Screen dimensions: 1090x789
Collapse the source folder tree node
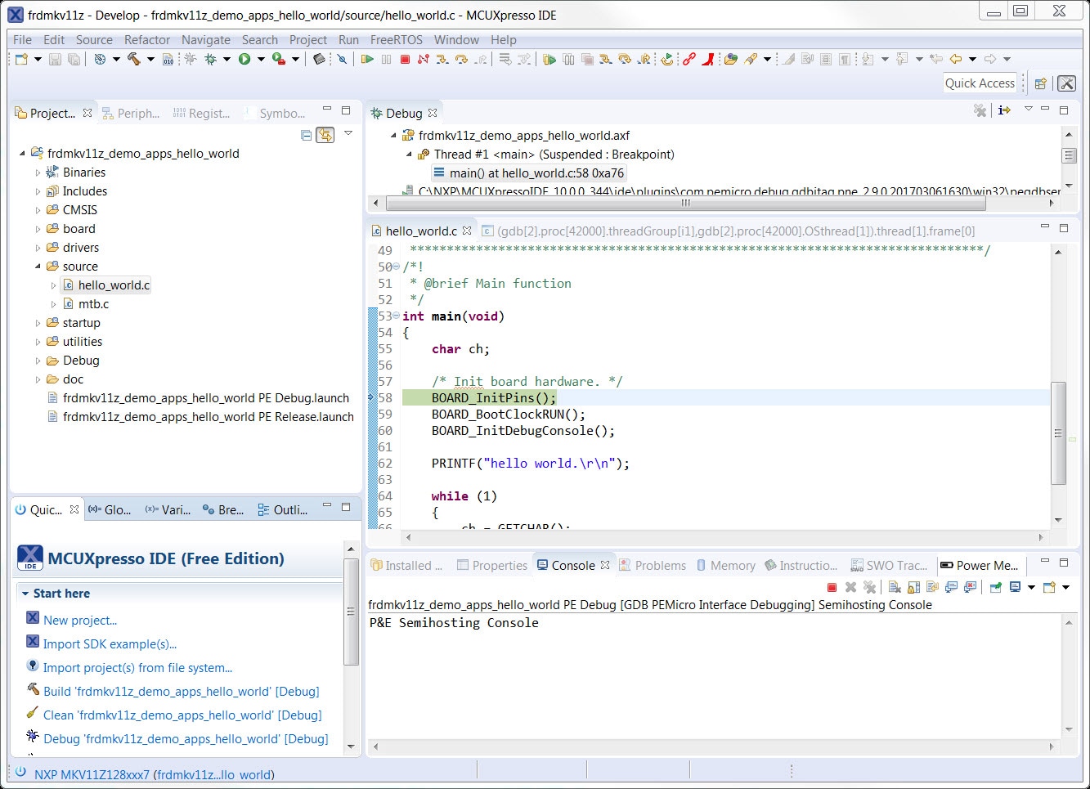[x=38, y=267]
